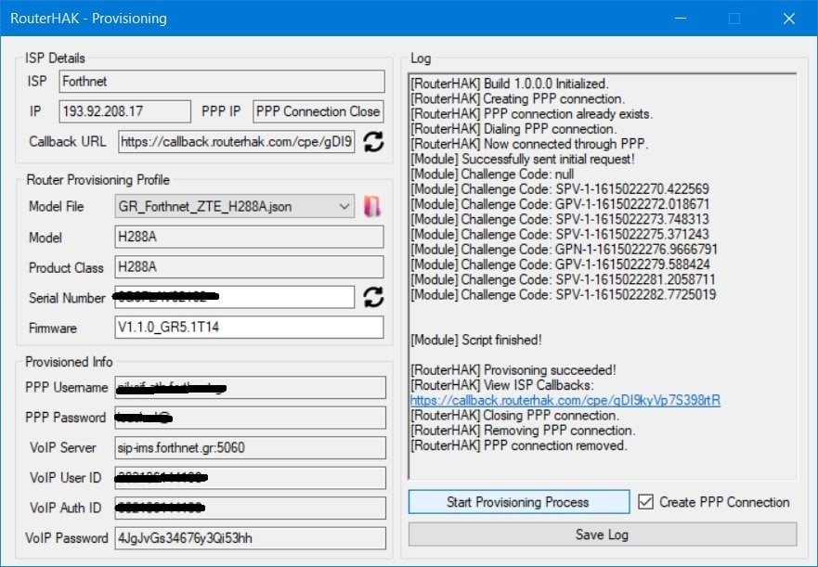The image size is (818, 567).
Task: Click log line 'Build 1.0.0.0 Initialized.'
Action: coord(510,84)
